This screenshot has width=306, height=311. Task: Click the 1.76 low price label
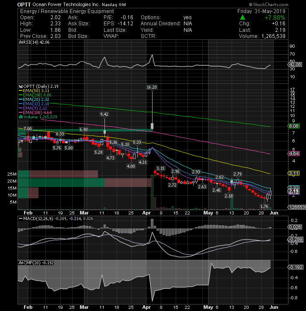coord(264,207)
